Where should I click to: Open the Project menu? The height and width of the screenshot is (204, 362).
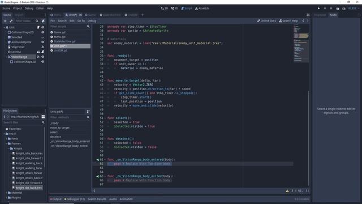point(18,8)
